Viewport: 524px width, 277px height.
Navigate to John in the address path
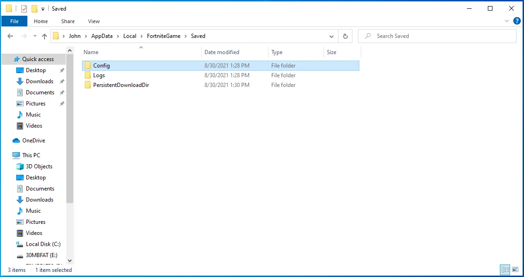tap(75, 36)
